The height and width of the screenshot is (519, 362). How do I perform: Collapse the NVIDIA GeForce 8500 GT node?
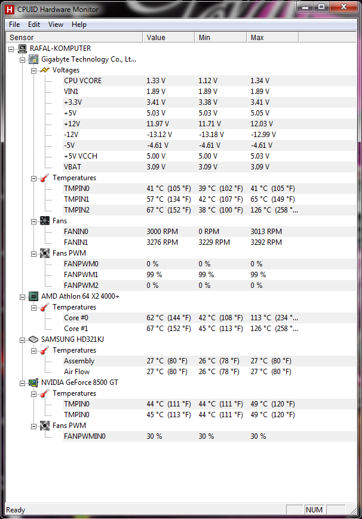click(x=23, y=383)
